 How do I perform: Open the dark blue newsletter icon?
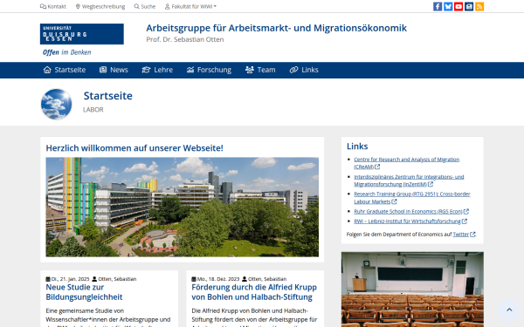click(469, 6)
